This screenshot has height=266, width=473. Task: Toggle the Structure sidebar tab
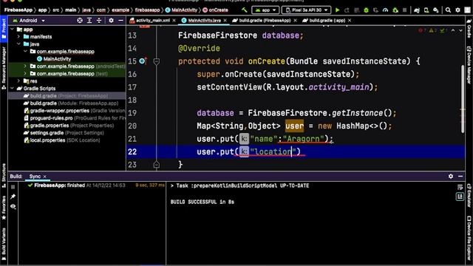pyautogui.click(x=4, y=176)
